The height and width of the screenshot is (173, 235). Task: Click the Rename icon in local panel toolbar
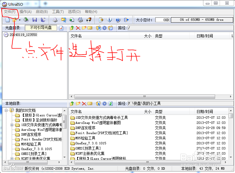(x=90, y=104)
